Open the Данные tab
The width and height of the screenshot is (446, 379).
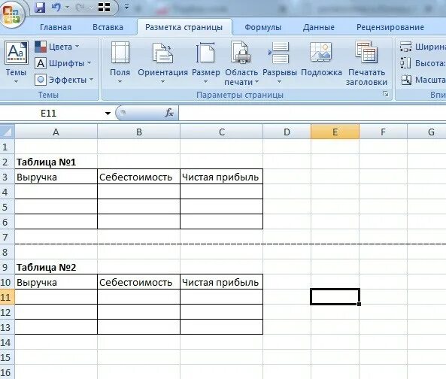pos(319,27)
